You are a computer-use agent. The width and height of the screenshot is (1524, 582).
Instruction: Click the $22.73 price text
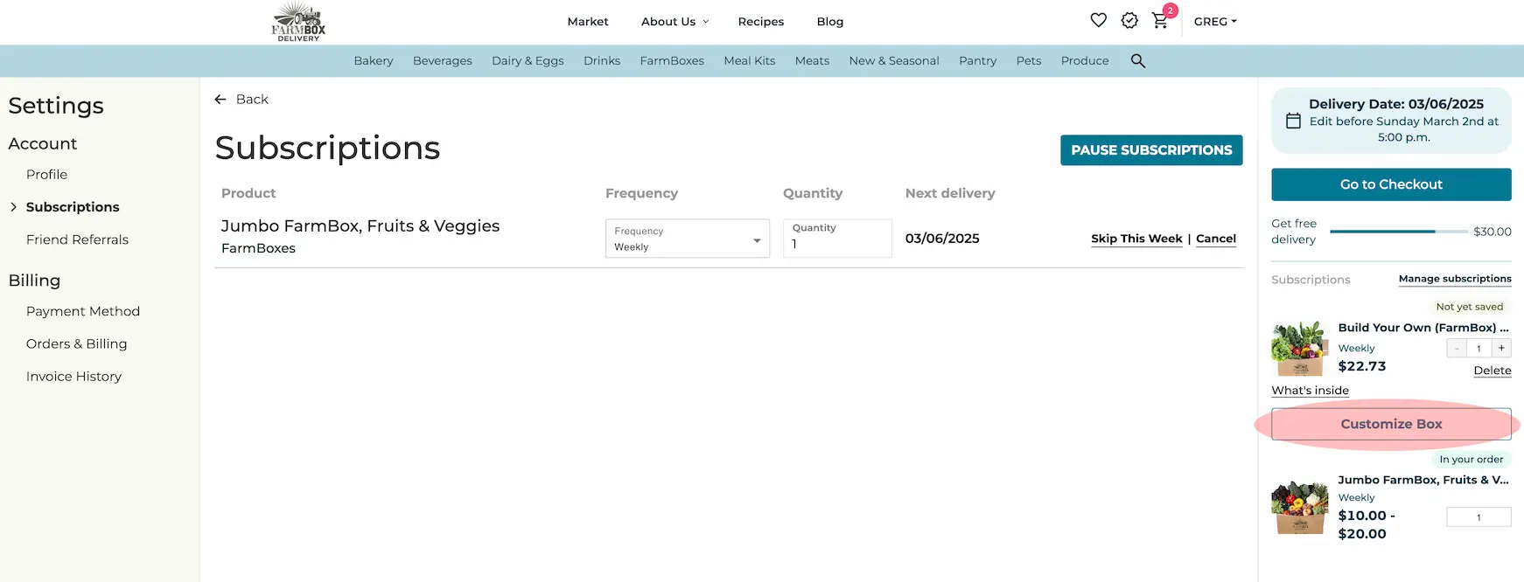1362,366
